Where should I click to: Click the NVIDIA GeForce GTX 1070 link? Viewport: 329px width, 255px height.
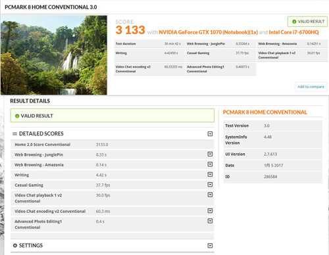click(x=208, y=32)
